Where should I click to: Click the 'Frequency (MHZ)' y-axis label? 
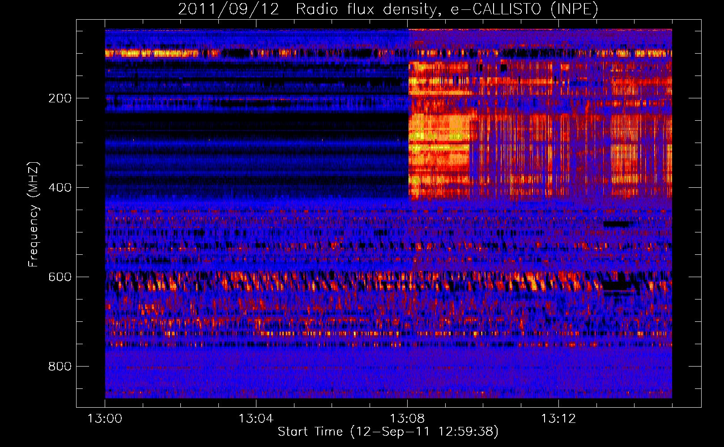(x=34, y=215)
